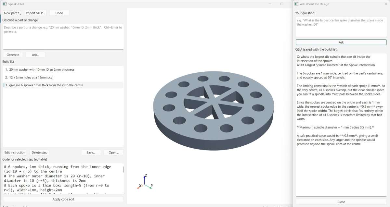Select build step 2, 12 x 2mm holes

pyautogui.click(x=63, y=77)
